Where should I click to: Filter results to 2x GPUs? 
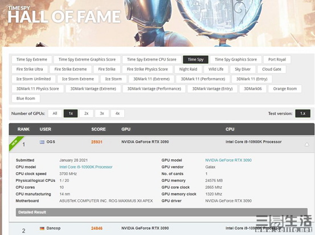click(87, 114)
